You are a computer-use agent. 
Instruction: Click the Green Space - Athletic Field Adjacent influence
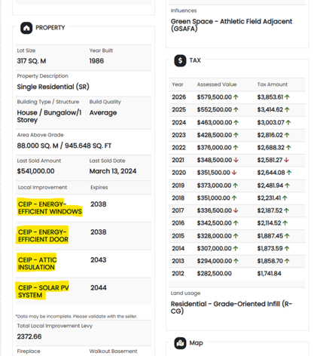231,25
